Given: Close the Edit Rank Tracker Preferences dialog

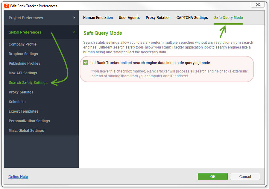Looking at the screenshot, I should (258, 4).
